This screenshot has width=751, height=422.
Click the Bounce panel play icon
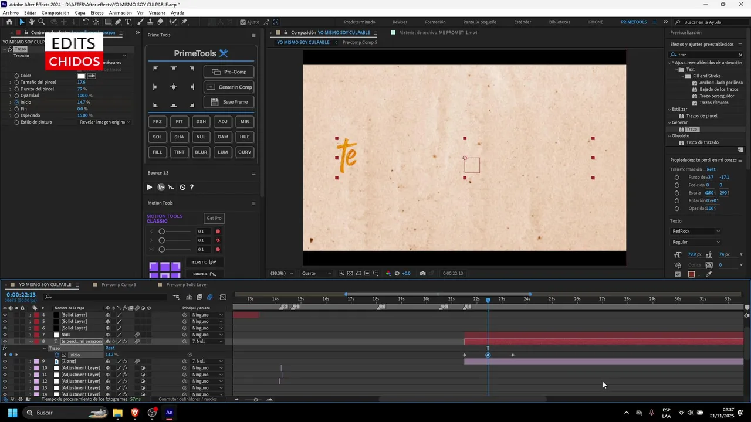click(x=149, y=188)
